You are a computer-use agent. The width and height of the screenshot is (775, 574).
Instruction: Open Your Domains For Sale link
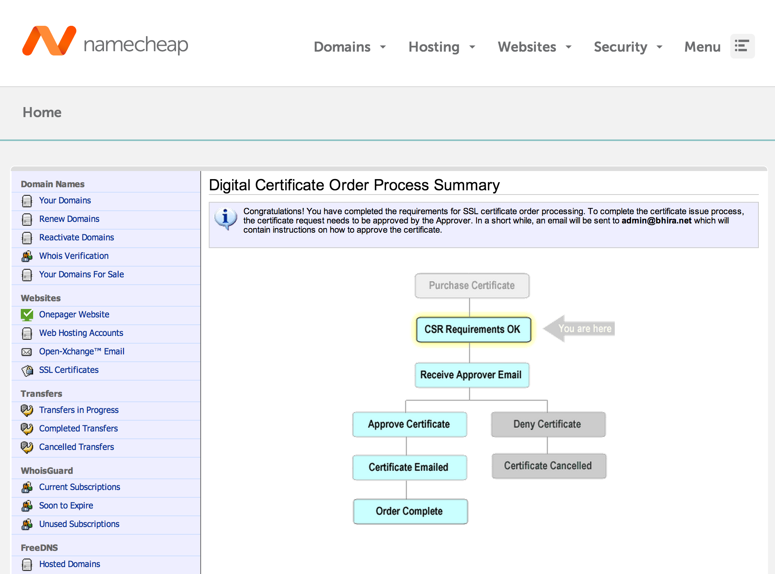(82, 274)
